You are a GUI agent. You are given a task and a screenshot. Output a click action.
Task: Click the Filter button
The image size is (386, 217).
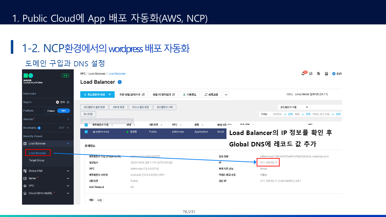point(264,114)
